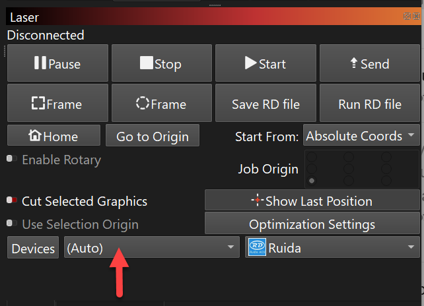This screenshot has width=424, height=306.
Task: Expand the Ruida device dropdown
Action: 332,248
